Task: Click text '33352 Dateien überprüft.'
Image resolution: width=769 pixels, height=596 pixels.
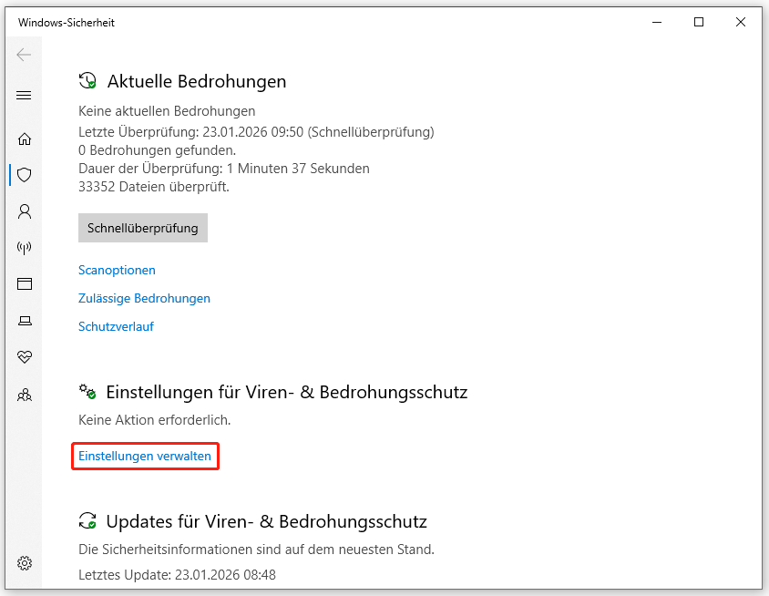Action: pyautogui.click(x=154, y=187)
